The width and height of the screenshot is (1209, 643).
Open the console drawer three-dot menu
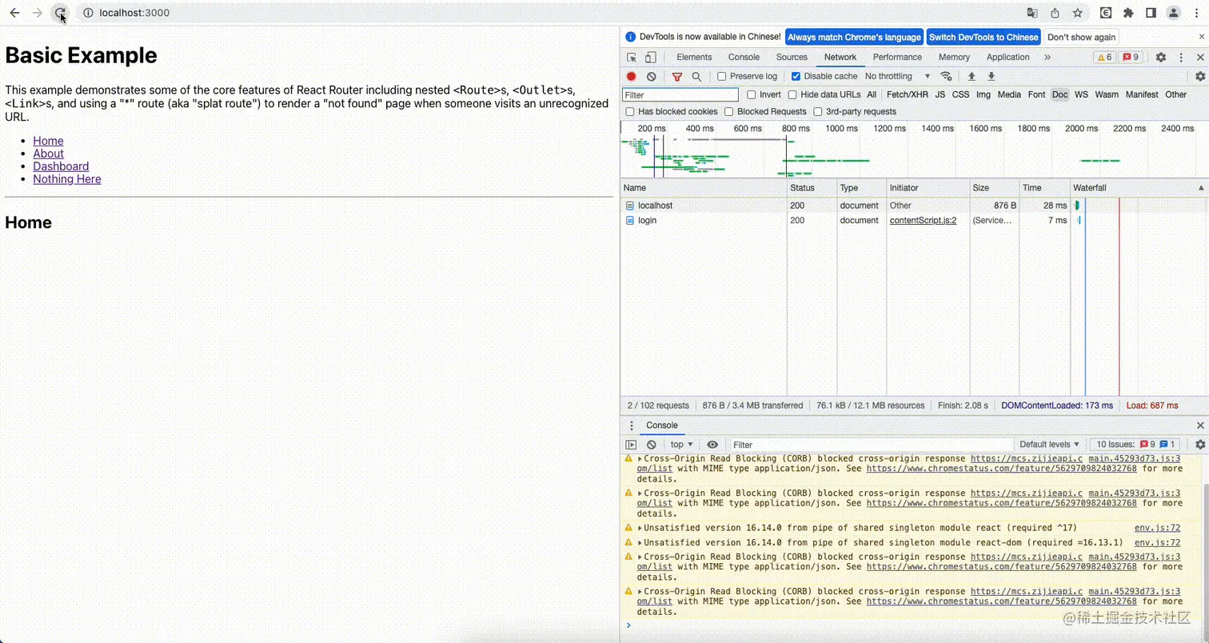point(631,425)
